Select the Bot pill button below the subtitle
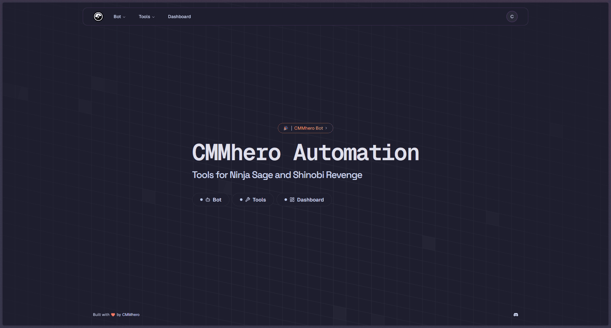Screen dimensions: 611x328 click(211, 200)
